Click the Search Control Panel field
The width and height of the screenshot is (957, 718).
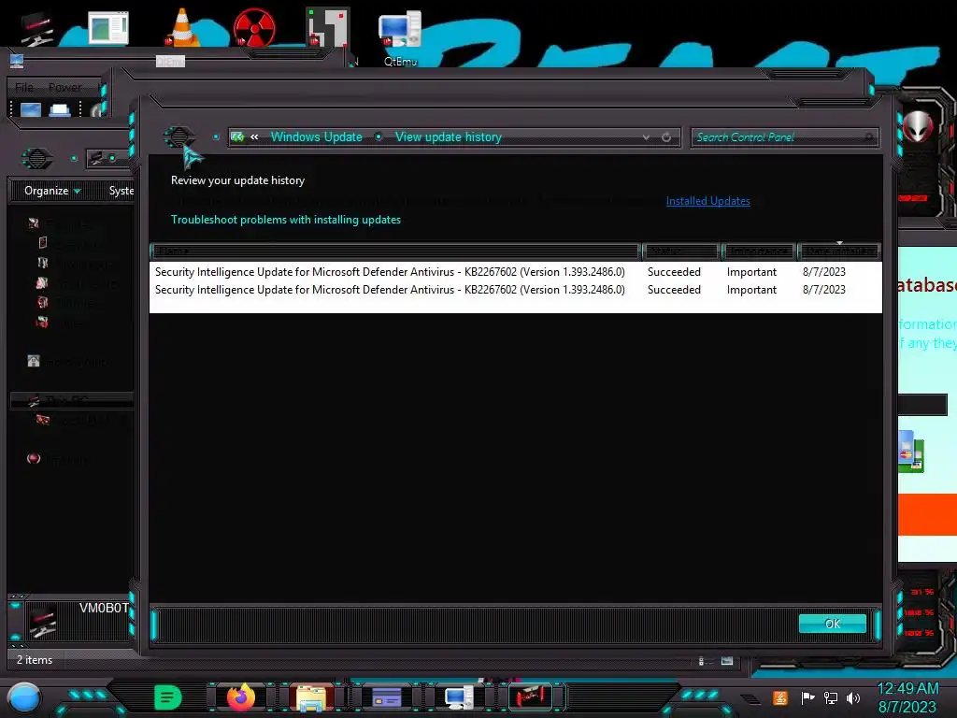click(784, 137)
